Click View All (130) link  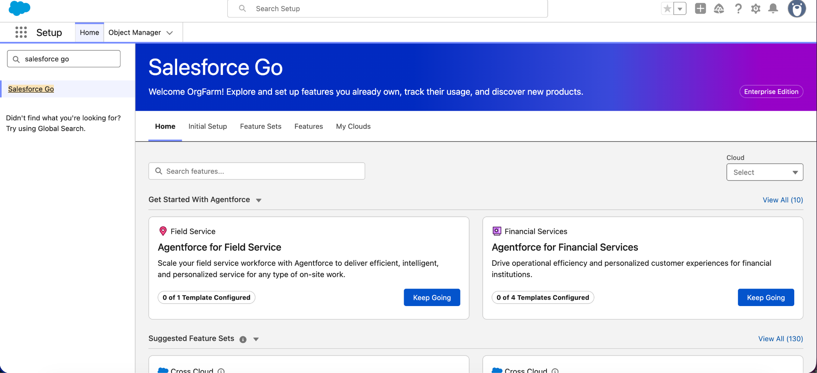click(780, 339)
